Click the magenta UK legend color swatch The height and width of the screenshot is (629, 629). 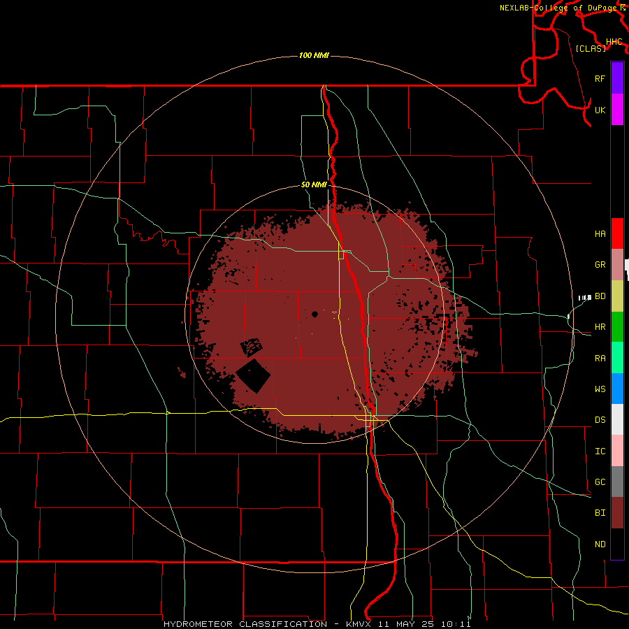pos(617,110)
